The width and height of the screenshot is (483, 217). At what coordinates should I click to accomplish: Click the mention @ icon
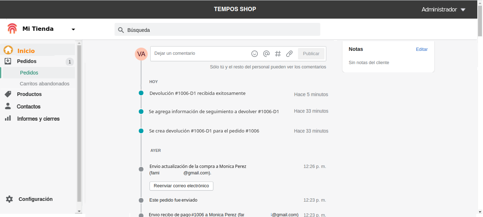(x=266, y=54)
